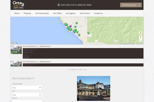Click the Real Estate Search heading

pos(23,78)
